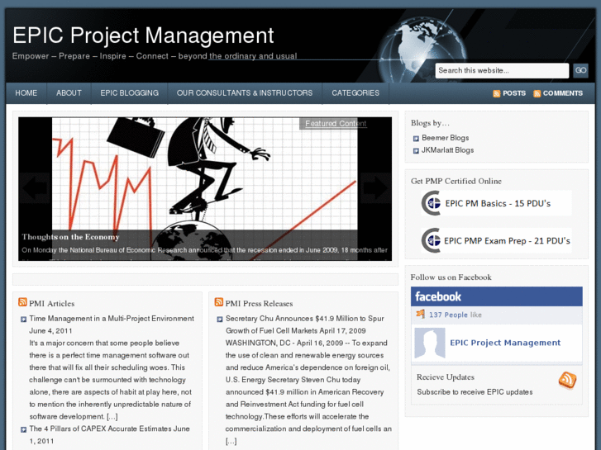This screenshot has height=450, width=601.
Task: Click the EPIC Project Management site title
Action: (x=143, y=36)
